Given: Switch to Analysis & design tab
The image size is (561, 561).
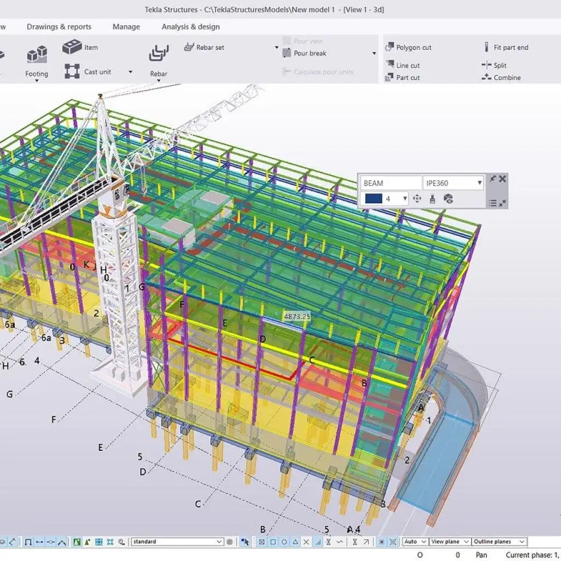Looking at the screenshot, I should click(190, 27).
